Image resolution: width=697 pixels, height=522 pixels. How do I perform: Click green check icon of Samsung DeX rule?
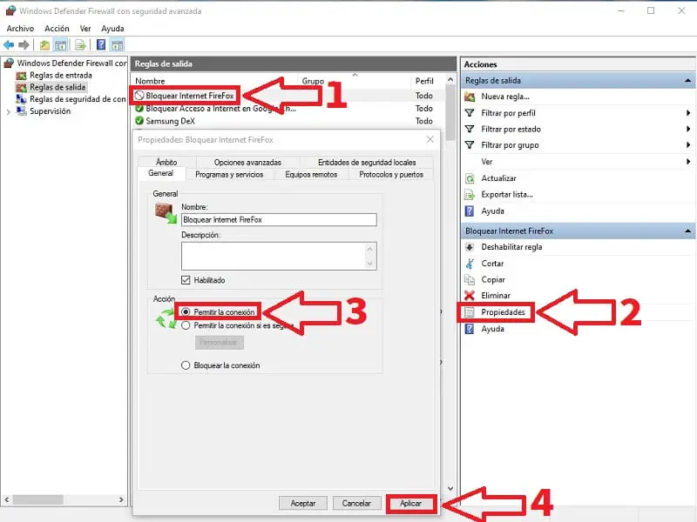click(139, 121)
